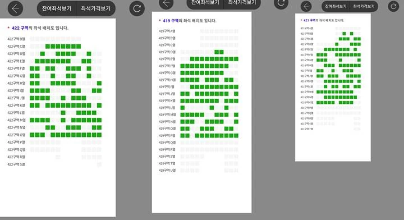Viewport: 404px width, 220px height.
Task: Click the '419구역 D열' row label
Action: pyautogui.click(x=167, y=52)
